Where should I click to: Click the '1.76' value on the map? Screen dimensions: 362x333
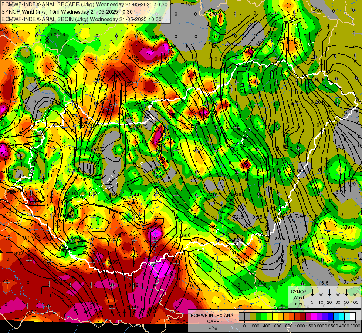(x=260, y=262)
